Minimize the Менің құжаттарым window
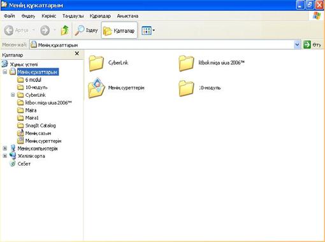Screen dimensions: 325x242 300,5
